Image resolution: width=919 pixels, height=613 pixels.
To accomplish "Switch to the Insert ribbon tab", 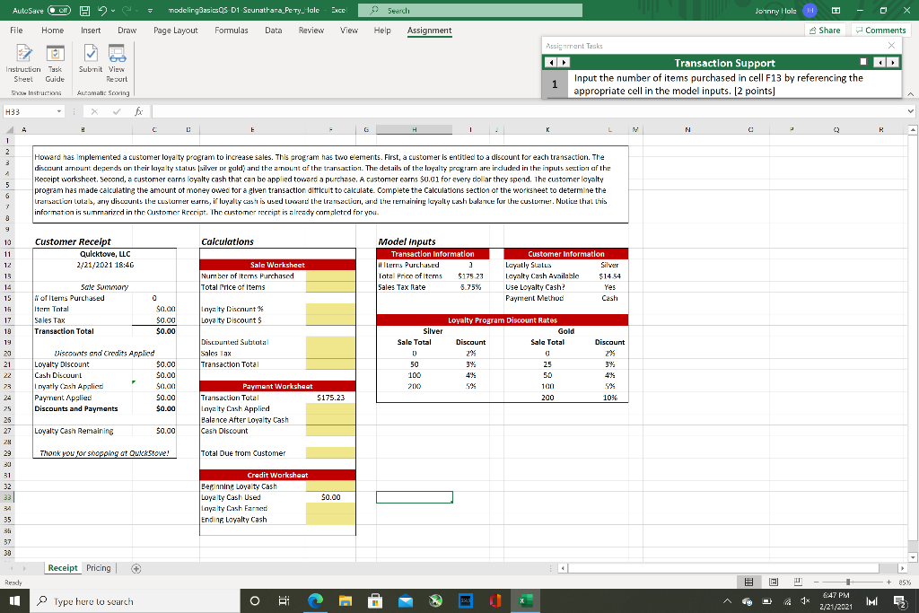I will 91,31.
